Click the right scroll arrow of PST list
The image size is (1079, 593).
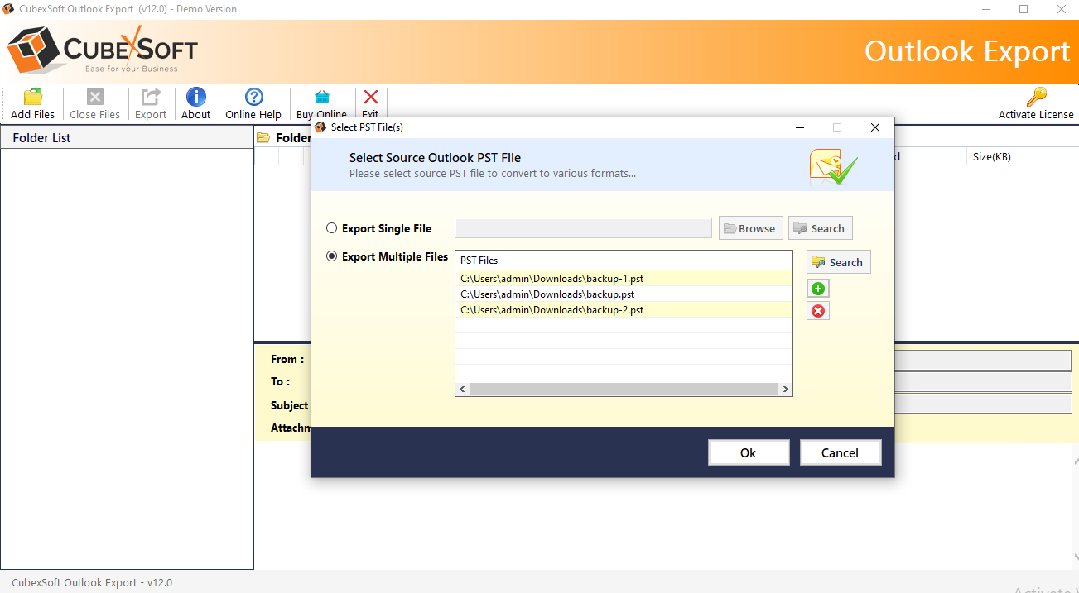point(785,389)
